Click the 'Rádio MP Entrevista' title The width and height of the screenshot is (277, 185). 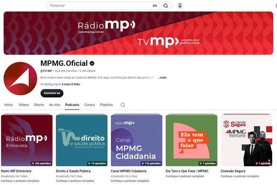click(16, 171)
